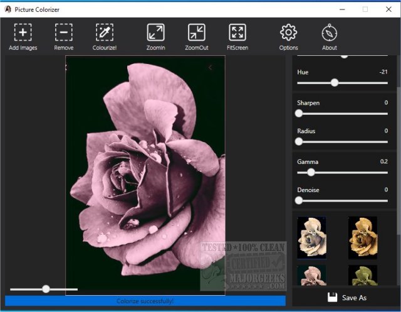Click the Radius slider handle
Image resolution: width=401 pixels, height=312 pixels.
coord(299,142)
